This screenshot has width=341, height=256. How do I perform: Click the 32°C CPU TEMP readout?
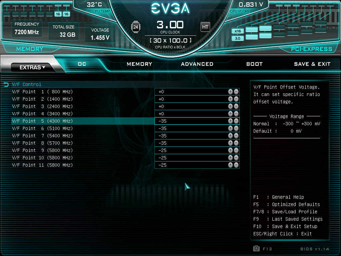(x=94, y=5)
